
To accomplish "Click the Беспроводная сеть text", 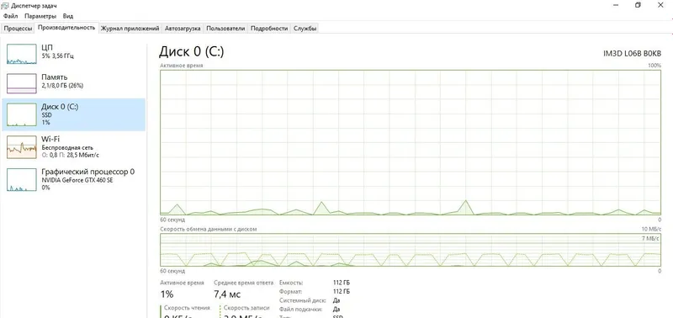I will click(x=67, y=147).
